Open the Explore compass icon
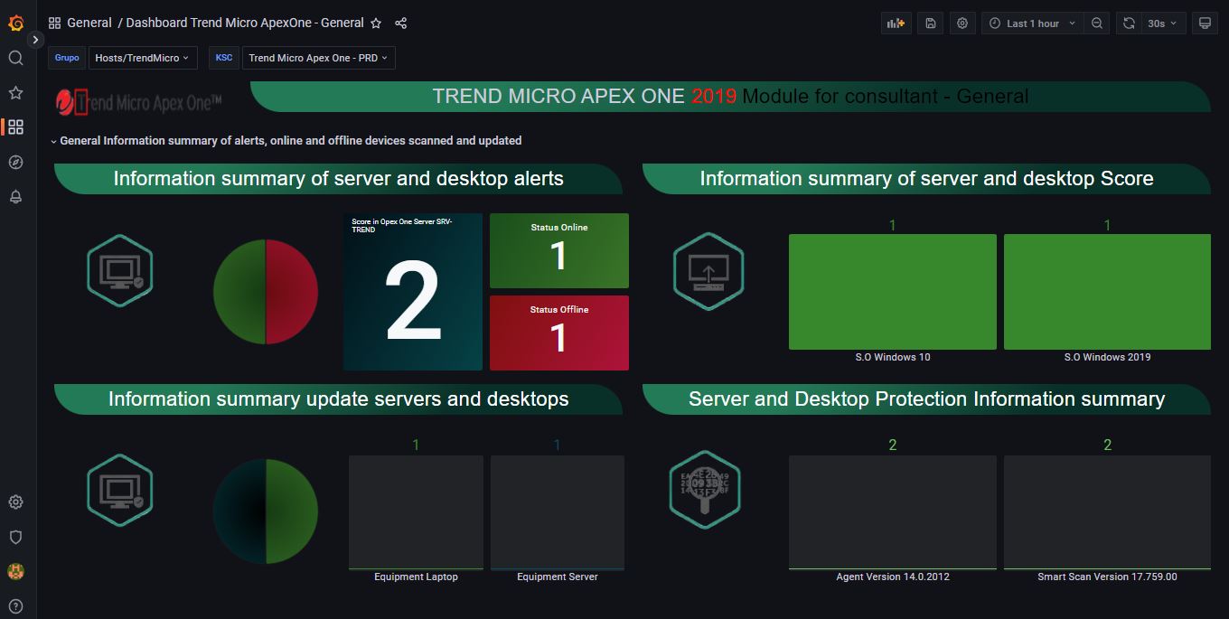 (15, 163)
